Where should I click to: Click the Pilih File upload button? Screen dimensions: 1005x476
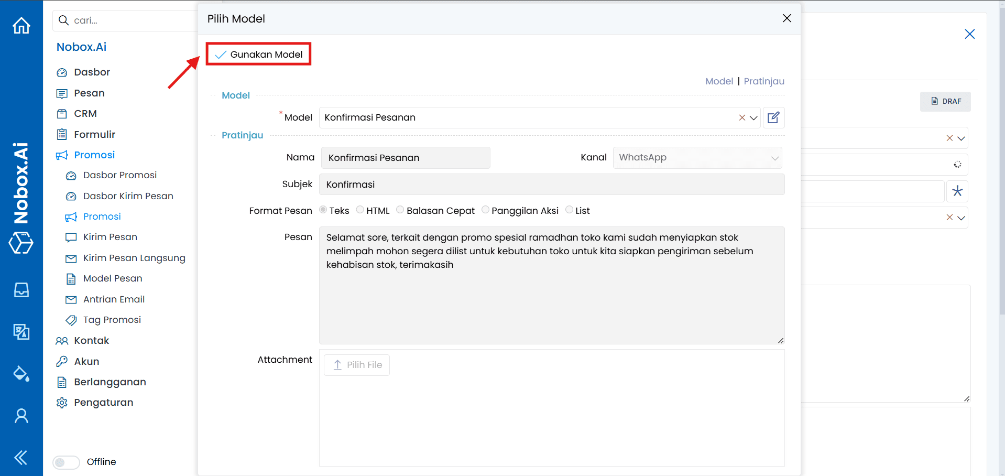coord(356,365)
